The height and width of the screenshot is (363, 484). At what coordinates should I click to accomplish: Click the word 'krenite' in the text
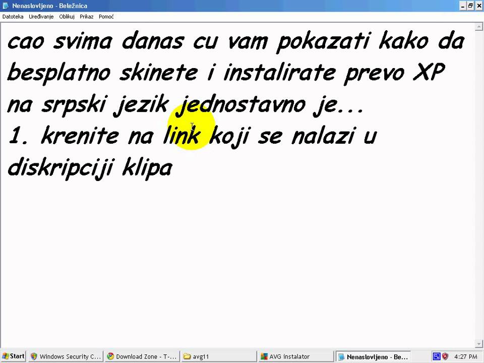(80, 135)
